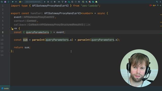This screenshot has width=162, height=91.
Task: Open the project folder icon in toolbar
Action: pyautogui.click(x=2, y=2)
